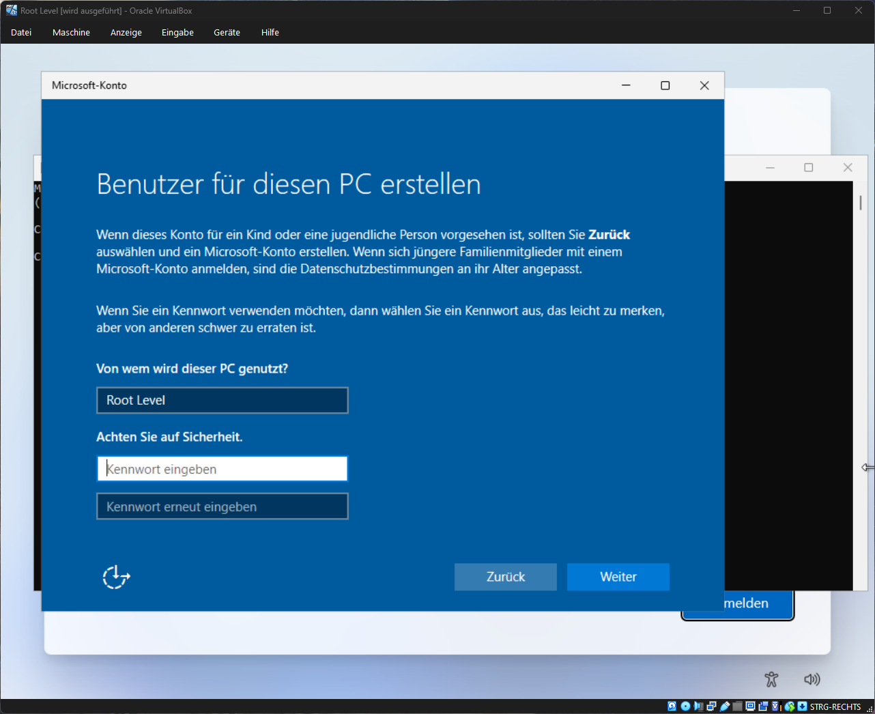Focus the 'Kennwort eingeben' password field
This screenshot has height=714, width=875.
pos(222,469)
